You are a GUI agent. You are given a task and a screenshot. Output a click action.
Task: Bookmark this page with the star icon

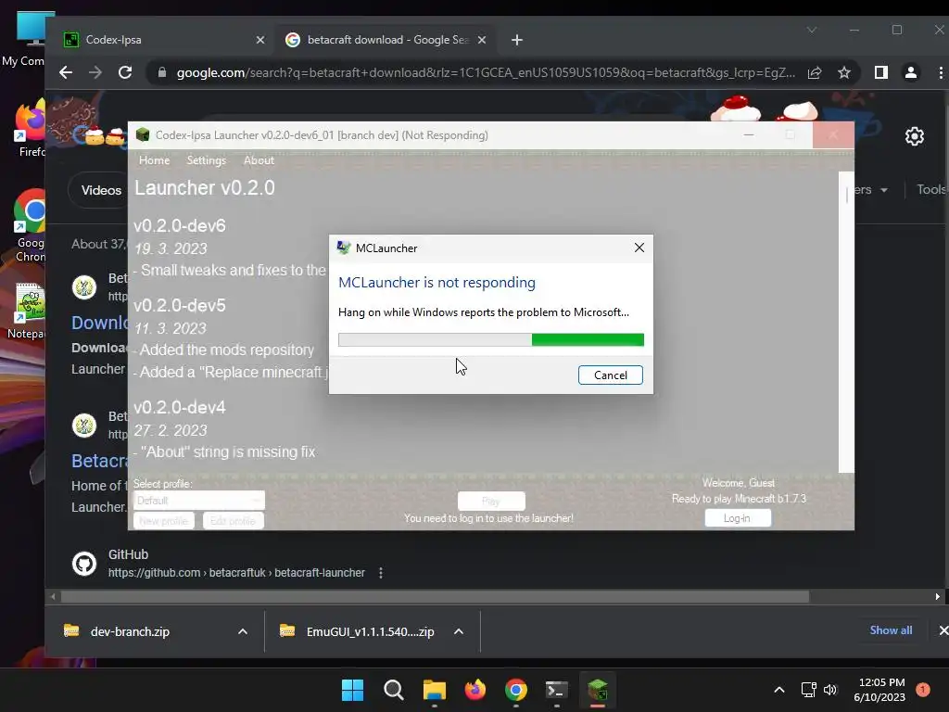[x=844, y=72]
